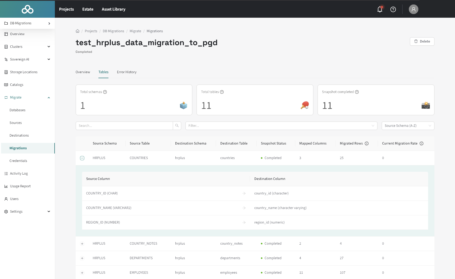Focus the table Search input field
455x279 pixels.
(x=124, y=126)
